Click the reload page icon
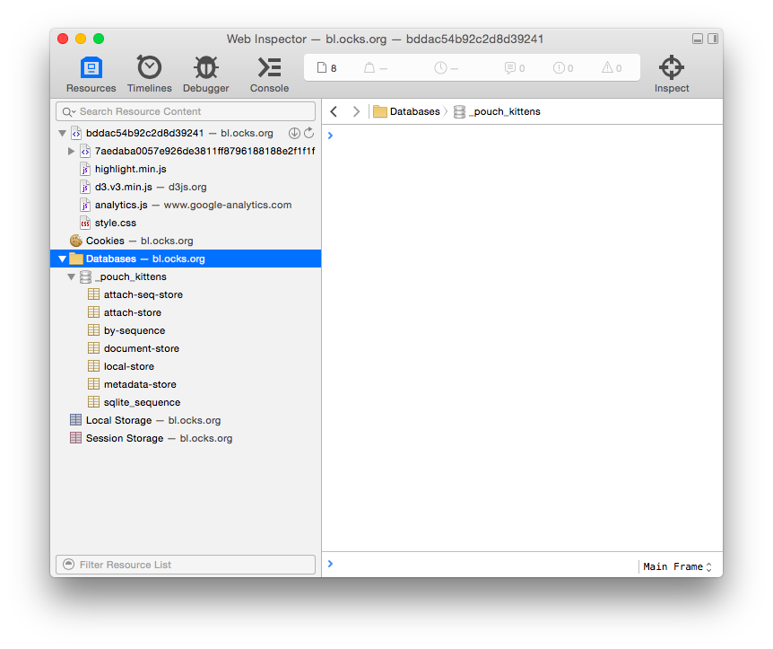773x649 pixels. tap(309, 133)
